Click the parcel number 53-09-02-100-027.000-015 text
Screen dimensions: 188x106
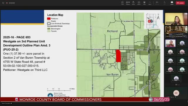21,66
